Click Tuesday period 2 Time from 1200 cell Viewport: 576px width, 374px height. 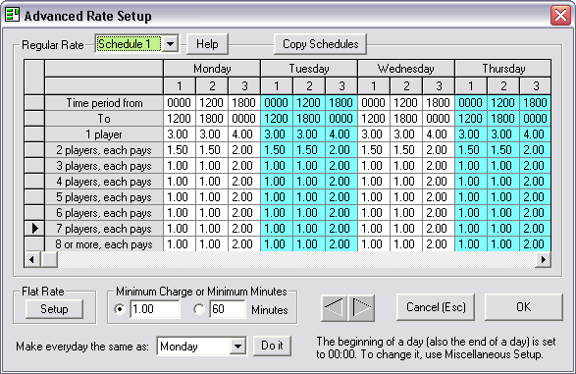point(309,103)
